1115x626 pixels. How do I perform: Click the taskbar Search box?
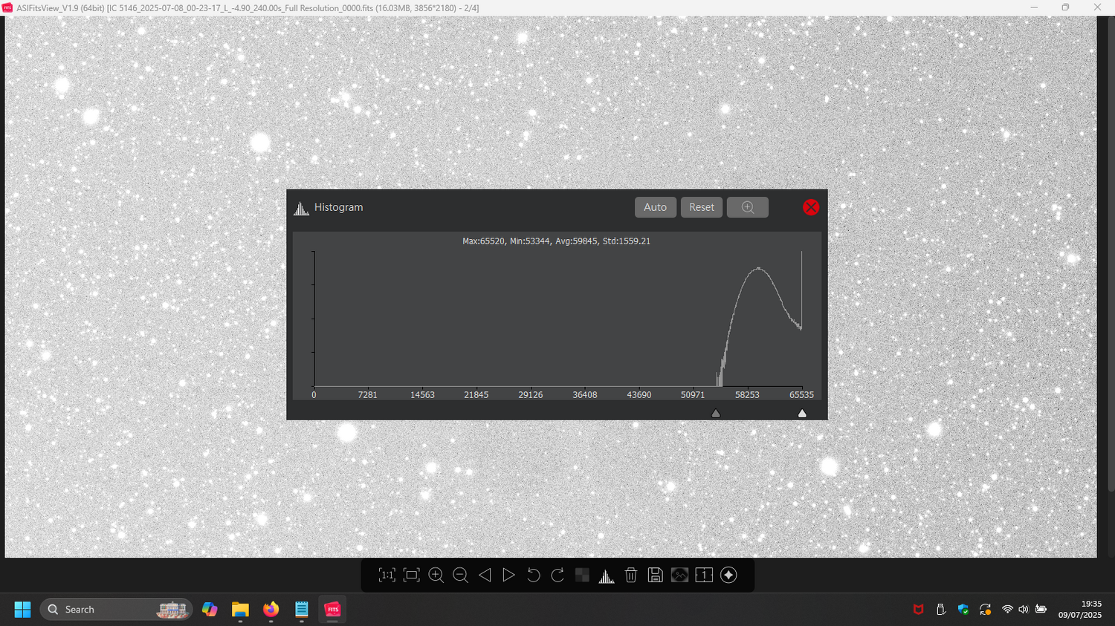[117, 610]
